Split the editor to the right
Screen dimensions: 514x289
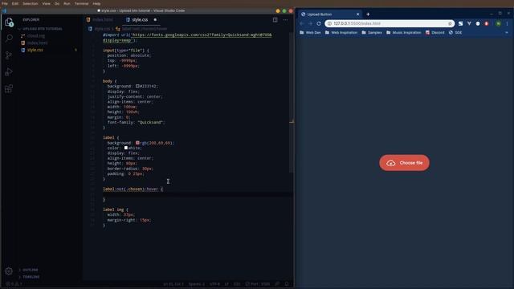pyautogui.click(x=275, y=19)
